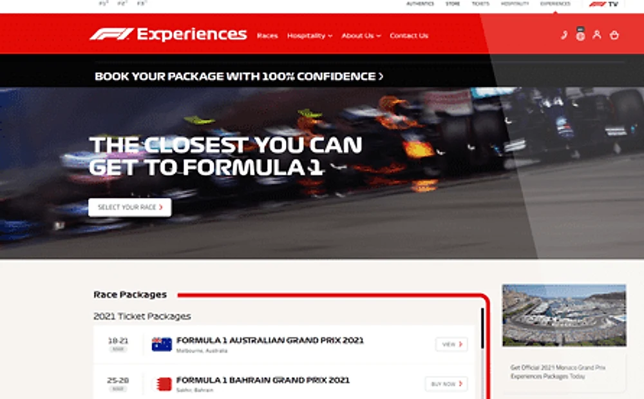The height and width of the screenshot is (399, 644).
Task: Click the 18-21 date of Australian race
Action: [x=118, y=340]
